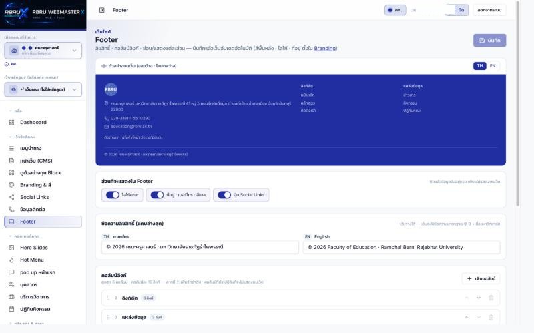Move the first link column up

pos(466,298)
